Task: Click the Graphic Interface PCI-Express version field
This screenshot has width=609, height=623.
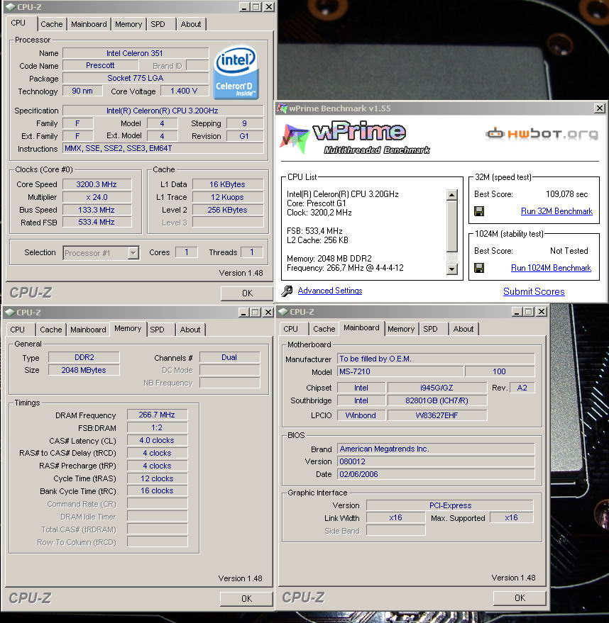Action: [x=450, y=505]
